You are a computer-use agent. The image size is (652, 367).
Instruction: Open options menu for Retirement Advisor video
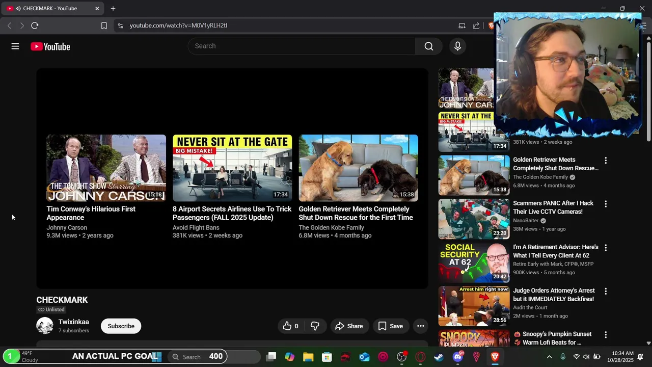[606, 248]
